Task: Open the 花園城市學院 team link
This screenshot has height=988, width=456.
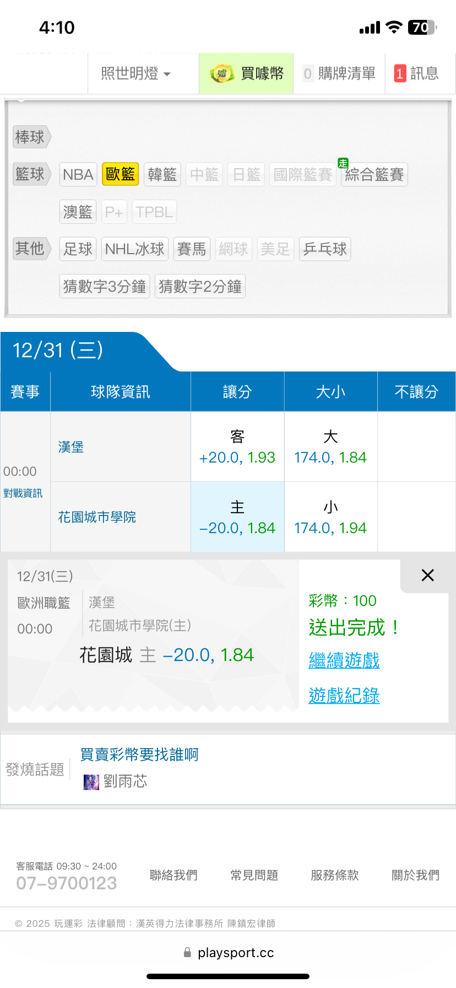Action: [97, 517]
